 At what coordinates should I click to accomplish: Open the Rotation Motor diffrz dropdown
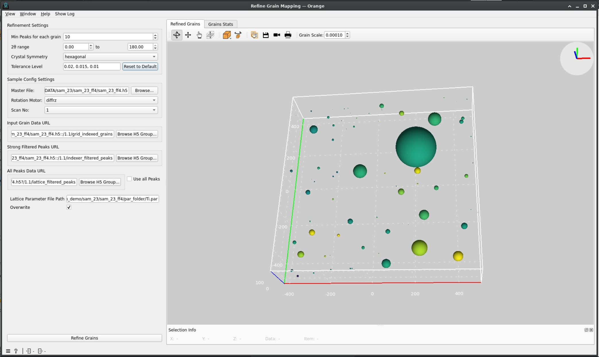pyautogui.click(x=101, y=100)
